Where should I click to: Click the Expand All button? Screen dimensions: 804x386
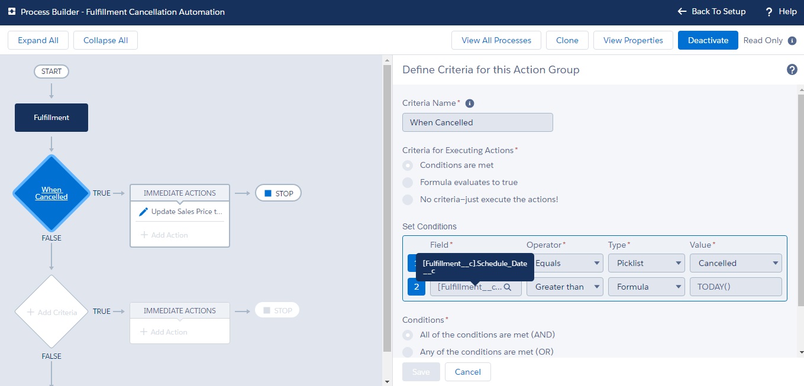pyautogui.click(x=38, y=41)
